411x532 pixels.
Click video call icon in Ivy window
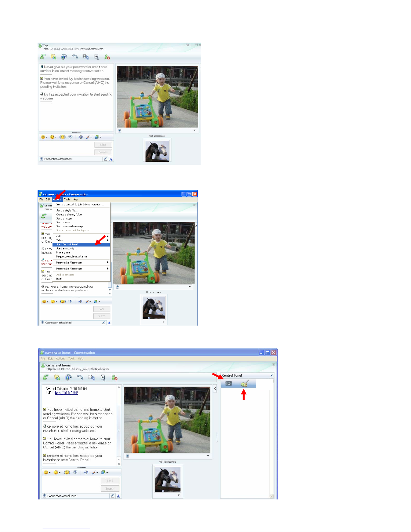point(64,57)
